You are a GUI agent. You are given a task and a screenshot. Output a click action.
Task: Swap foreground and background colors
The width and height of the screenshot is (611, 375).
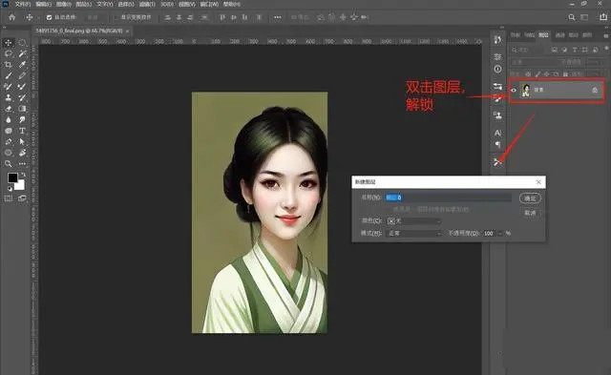pos(23,175)
